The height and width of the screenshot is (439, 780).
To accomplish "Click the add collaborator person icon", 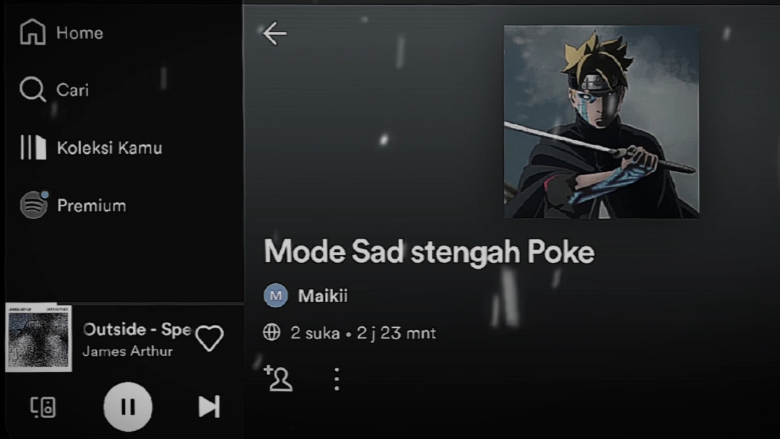I will tap(279, 378).
